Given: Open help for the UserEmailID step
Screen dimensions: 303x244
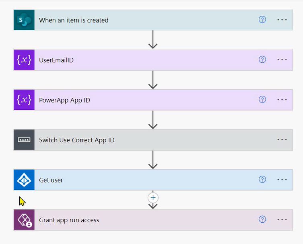Looking at the screenshot, I should 262,60.
